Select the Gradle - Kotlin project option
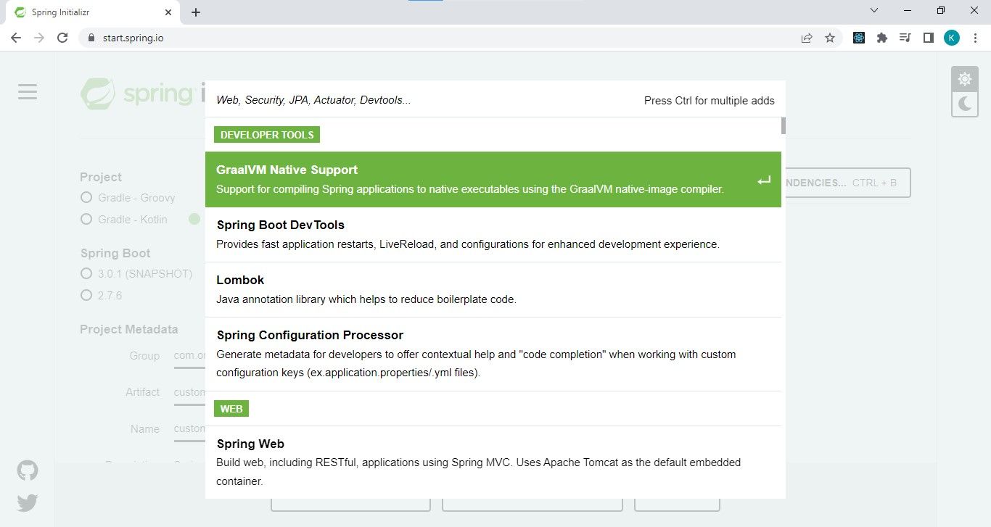This screenshot has width=991, height=527. click(x=124, y=219)
